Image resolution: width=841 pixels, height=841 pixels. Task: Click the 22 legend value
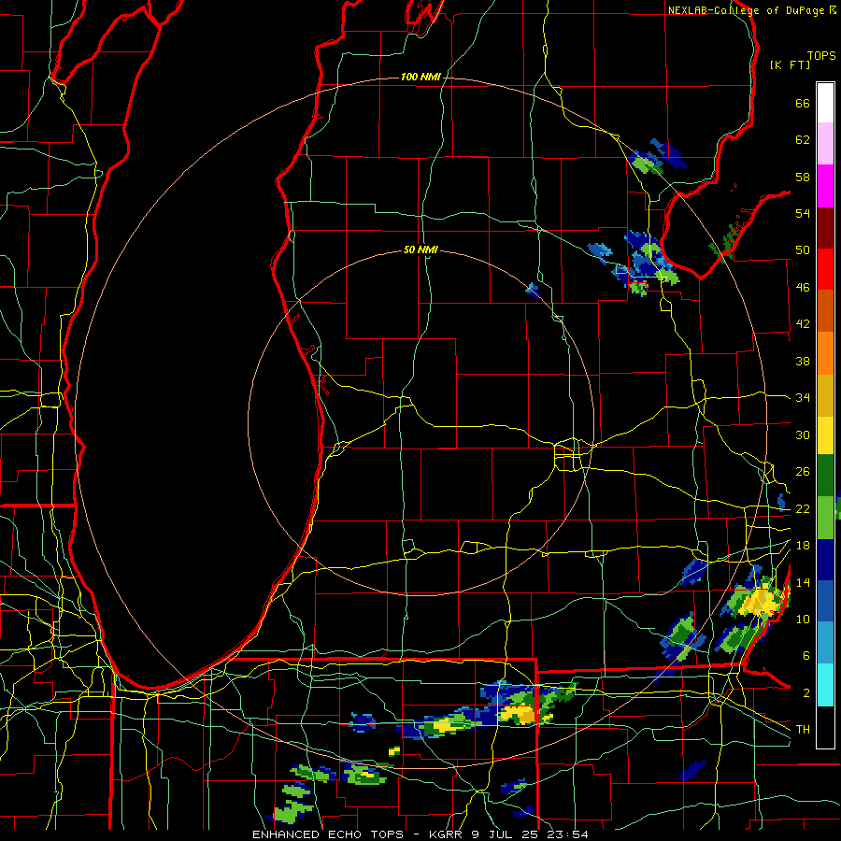[803, 509]
